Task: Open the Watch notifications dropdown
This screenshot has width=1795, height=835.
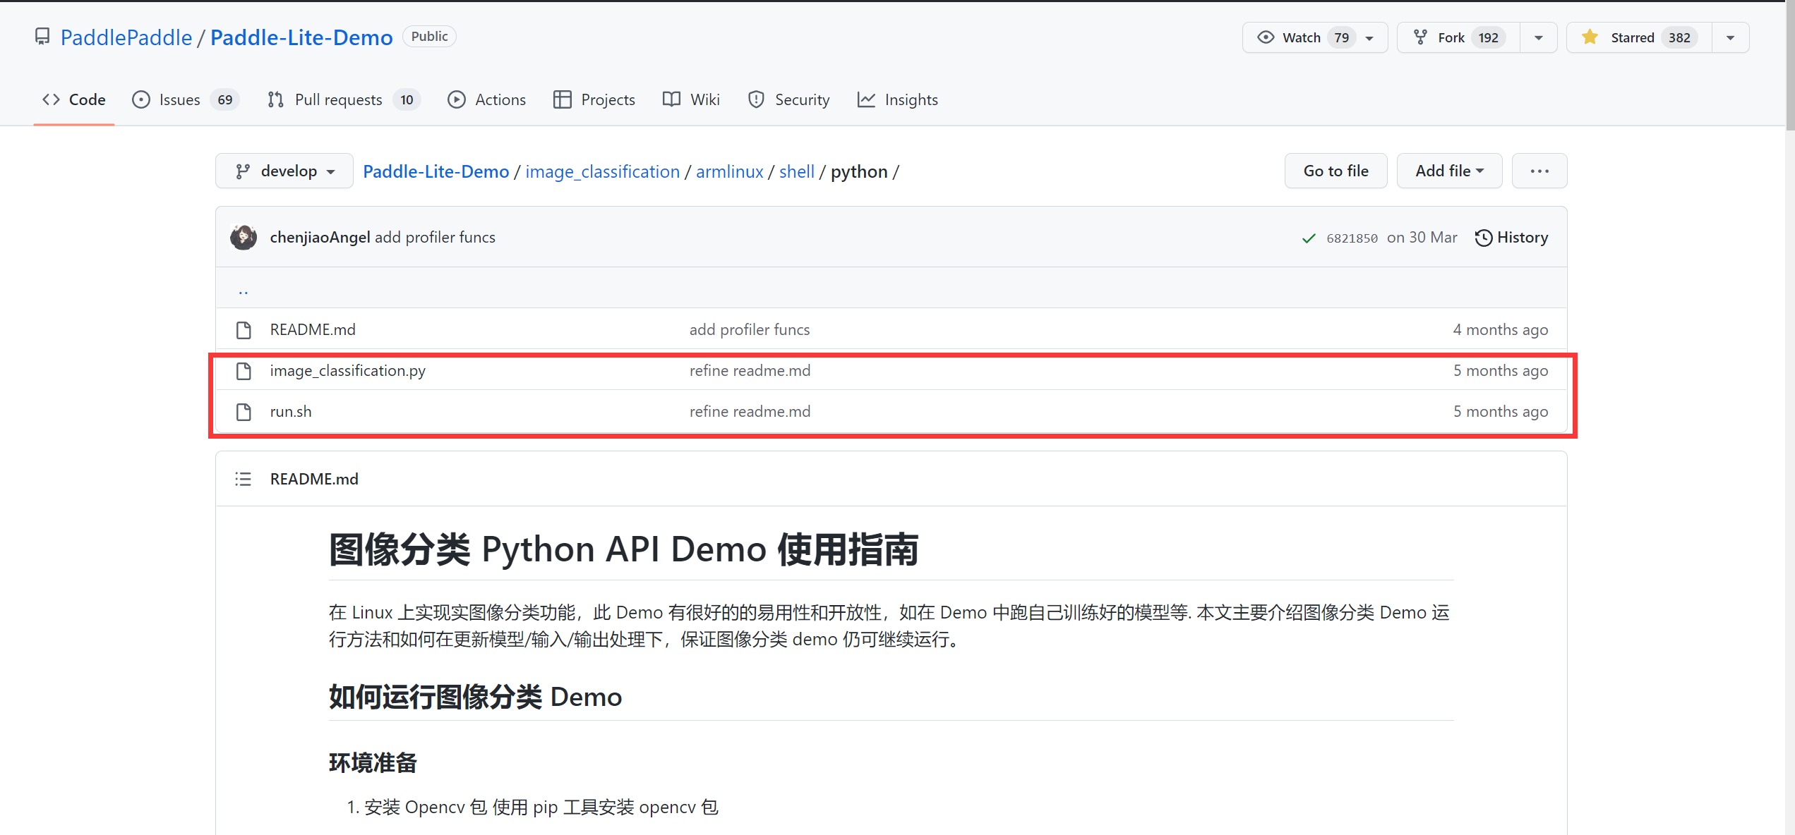Action: point(1369,37)
